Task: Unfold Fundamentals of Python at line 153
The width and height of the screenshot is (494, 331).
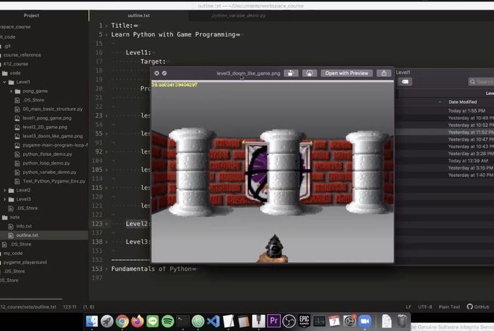Action: [107, 269]
